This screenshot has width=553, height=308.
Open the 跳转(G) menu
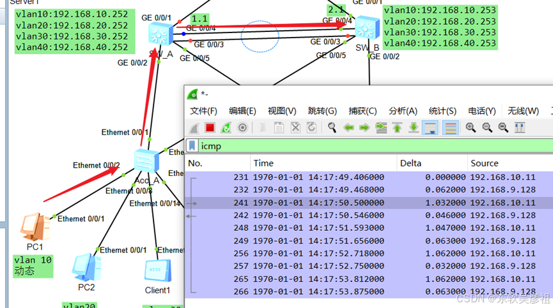(x=322, y=111)
